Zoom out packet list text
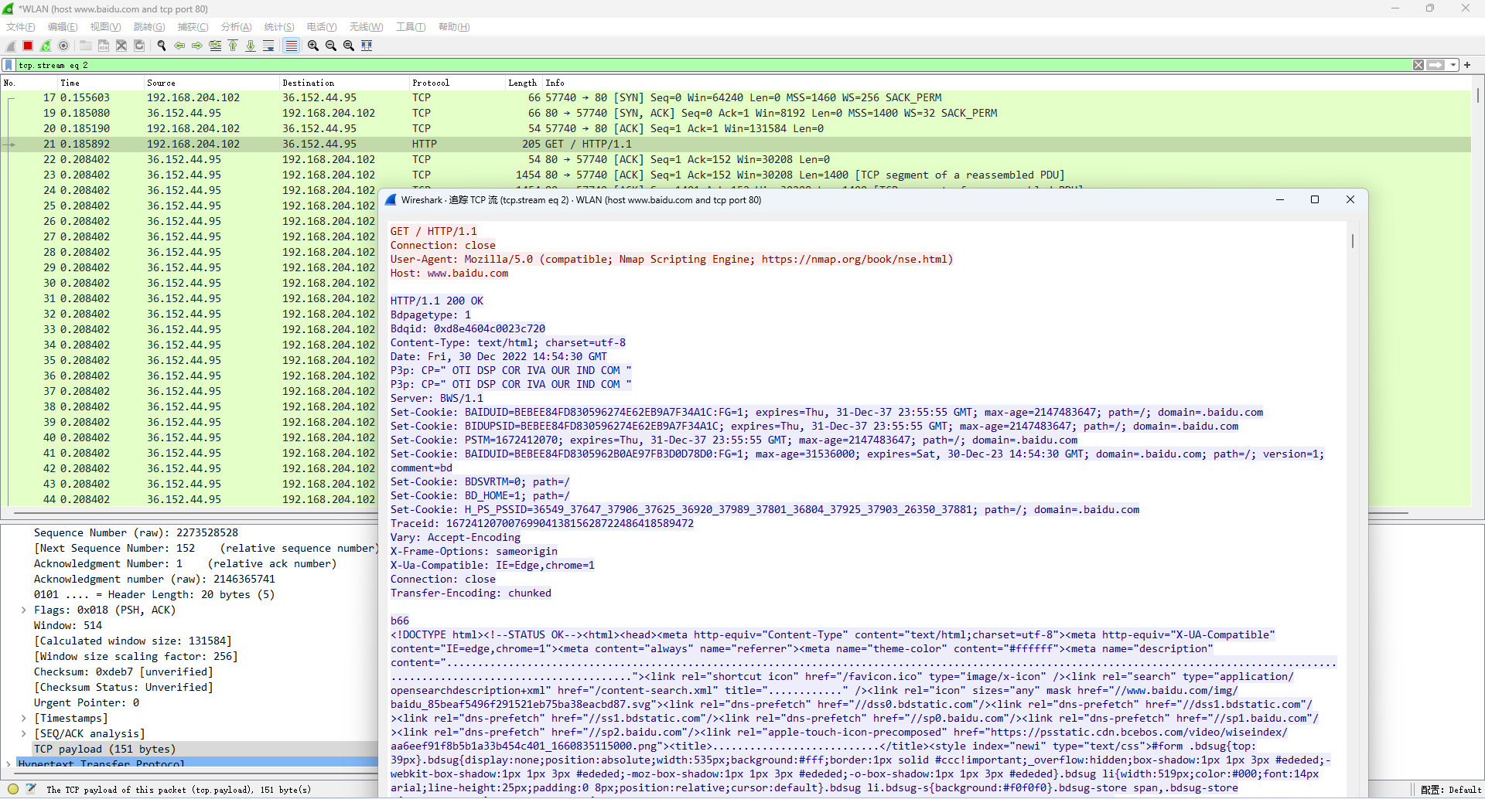The height and width of the screenshot is (799, 1485). pos(331,46)
